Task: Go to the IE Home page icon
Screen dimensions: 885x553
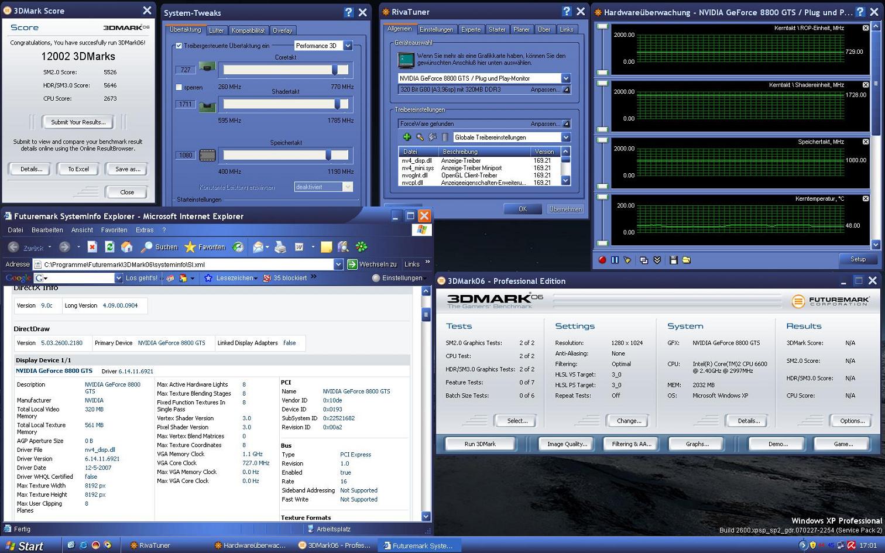Action: coord(126,247)
